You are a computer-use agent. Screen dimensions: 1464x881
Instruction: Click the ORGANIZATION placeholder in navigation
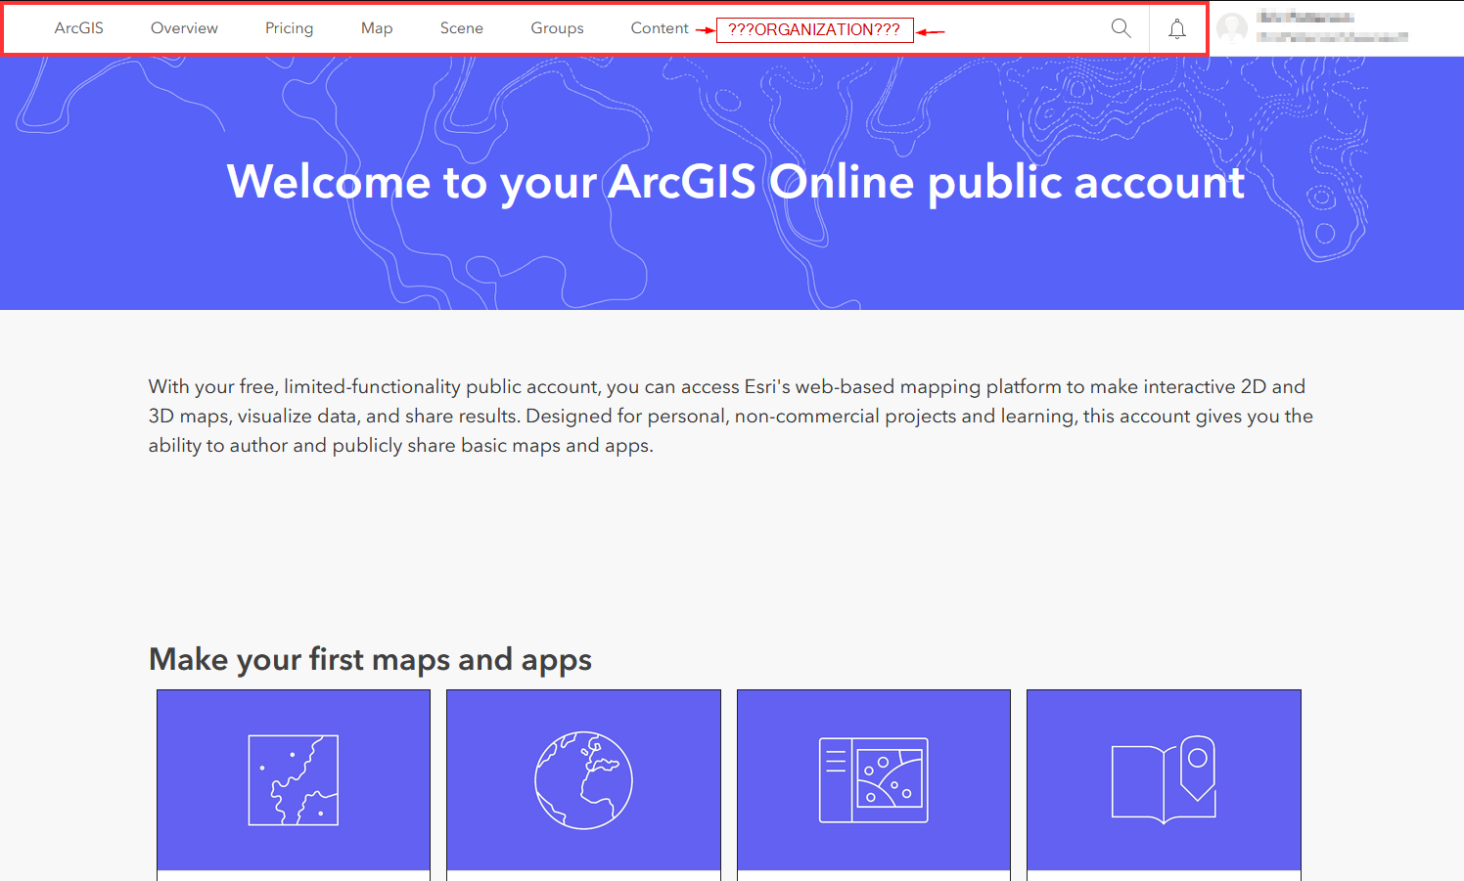815,29
